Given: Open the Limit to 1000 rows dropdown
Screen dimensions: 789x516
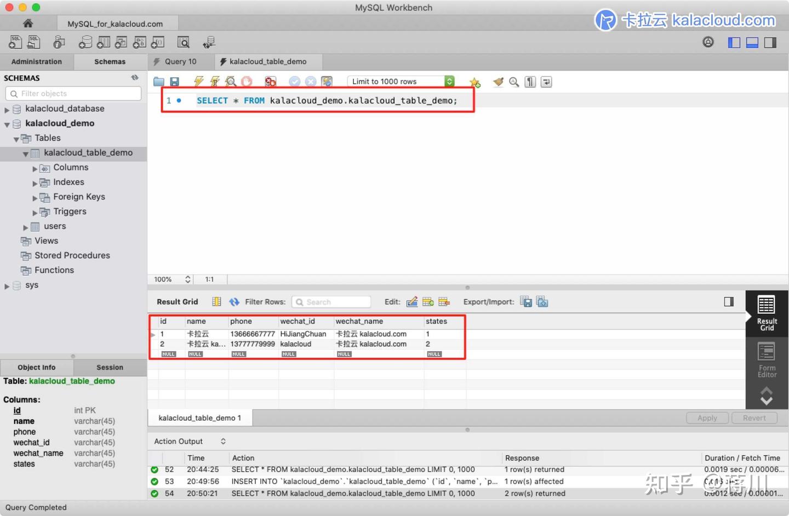Looking at the screenshot, I should click(449, 81).
